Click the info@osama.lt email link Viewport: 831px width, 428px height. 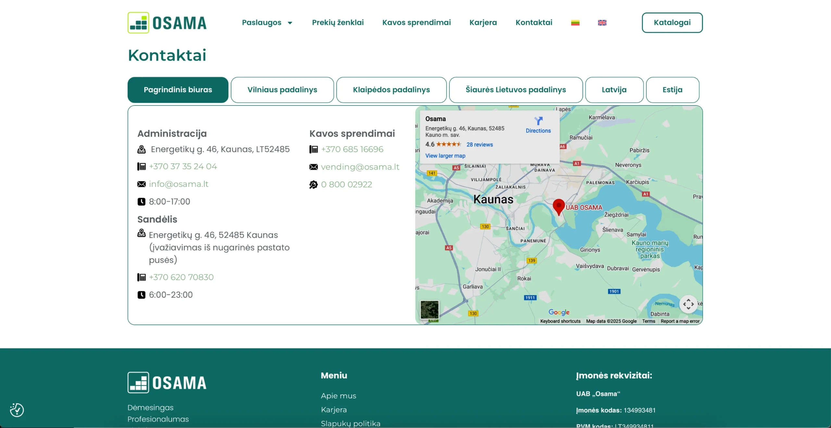tap(179, 184)
